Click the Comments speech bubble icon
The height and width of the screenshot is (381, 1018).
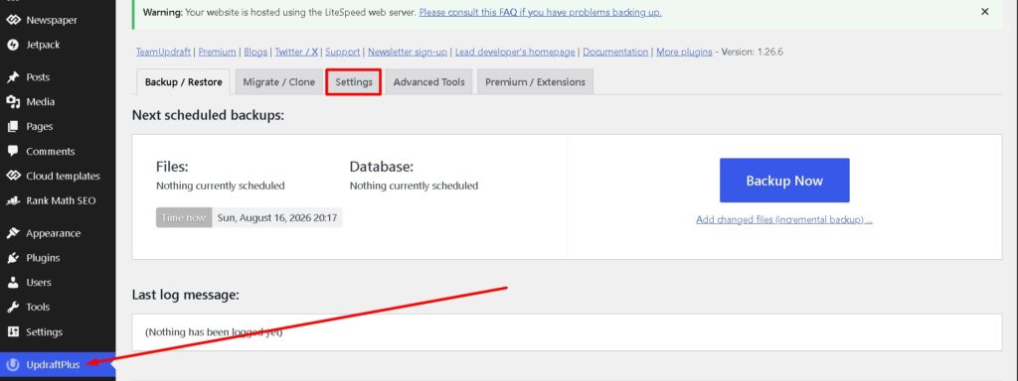click(x=12, y=151)
